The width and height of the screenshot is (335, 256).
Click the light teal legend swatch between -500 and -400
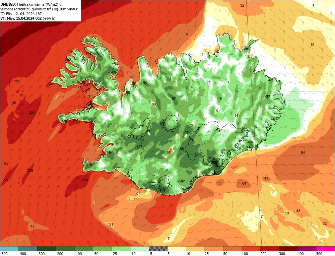[9, 249]
